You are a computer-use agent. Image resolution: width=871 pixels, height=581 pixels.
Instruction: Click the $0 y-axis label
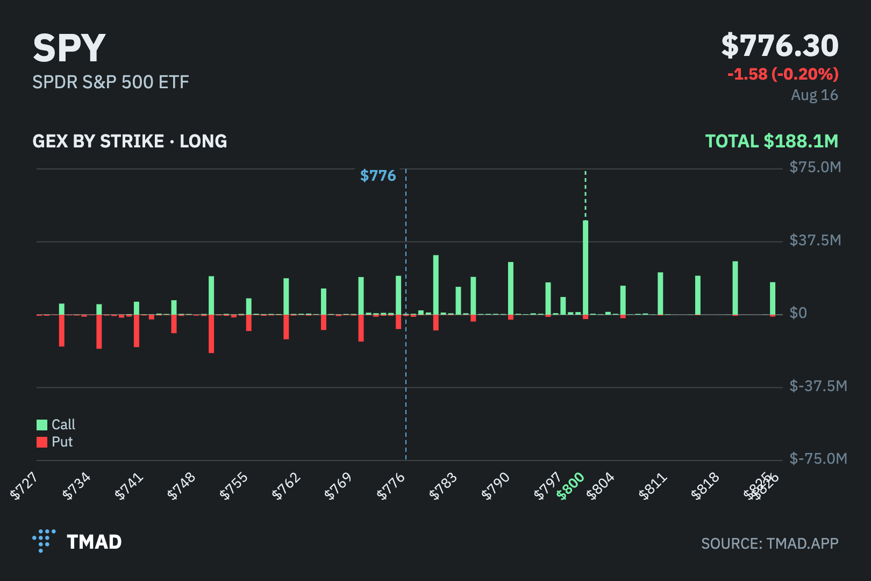(x=798, y=313)
